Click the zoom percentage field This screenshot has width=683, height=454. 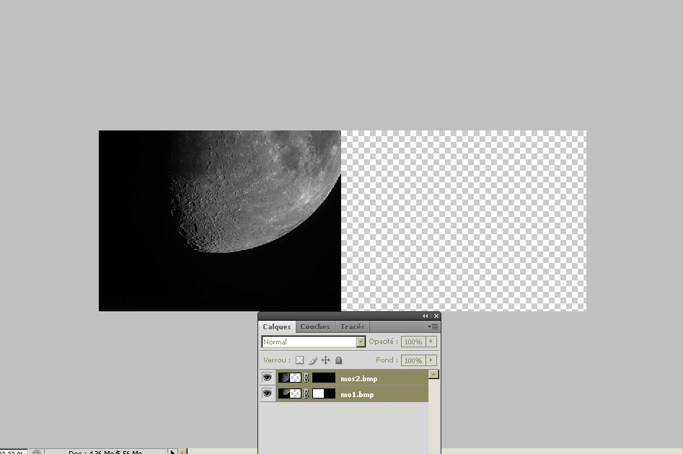point(12,452)
